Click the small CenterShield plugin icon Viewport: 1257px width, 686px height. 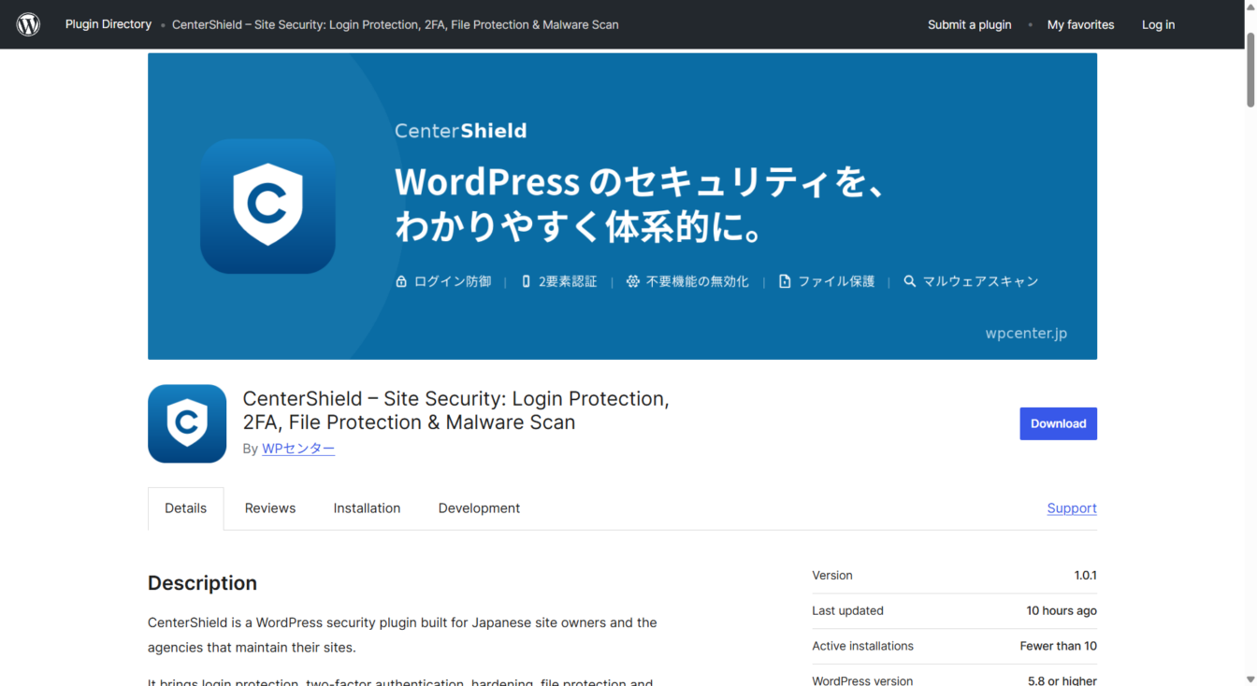pos(187,423)
